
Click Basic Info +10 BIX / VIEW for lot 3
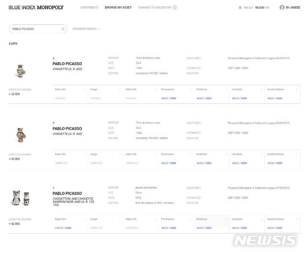[x=63, y=228]
